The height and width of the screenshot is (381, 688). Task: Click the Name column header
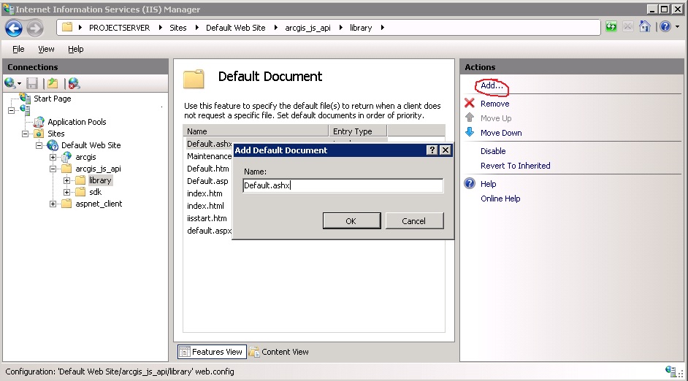click(x=256, y=131)
